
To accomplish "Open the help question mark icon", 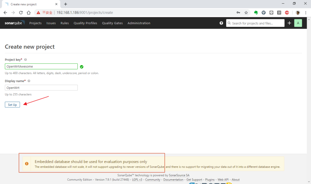I will point(221,23).
